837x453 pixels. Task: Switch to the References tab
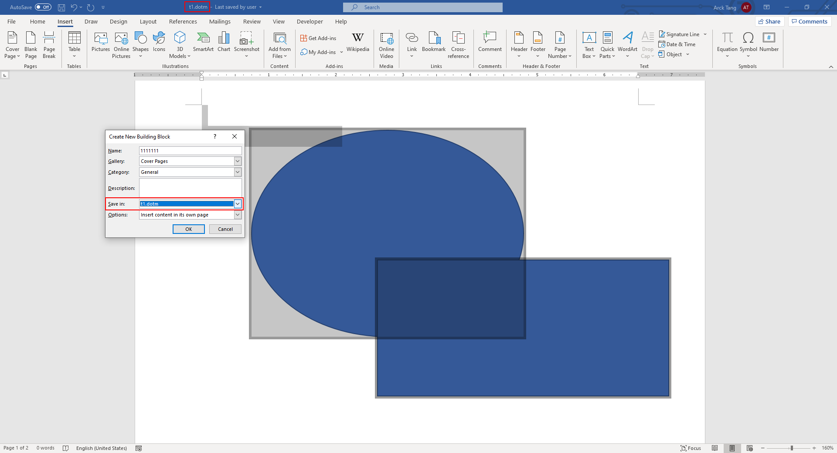tap(183, 21)
